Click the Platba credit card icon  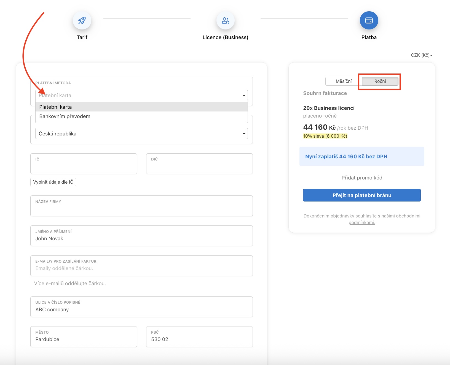369,20
